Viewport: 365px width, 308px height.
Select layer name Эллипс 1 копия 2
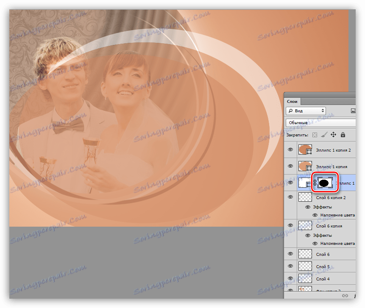click(x=333, y=150)
